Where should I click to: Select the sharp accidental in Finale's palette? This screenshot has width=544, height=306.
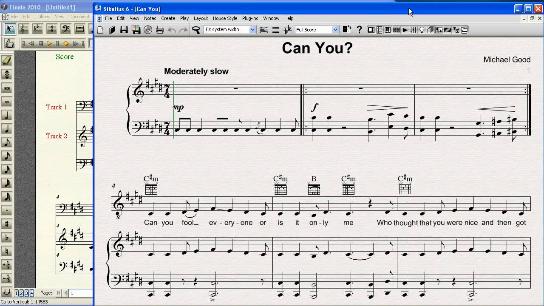pyautogui.click(x=7, y=224)
